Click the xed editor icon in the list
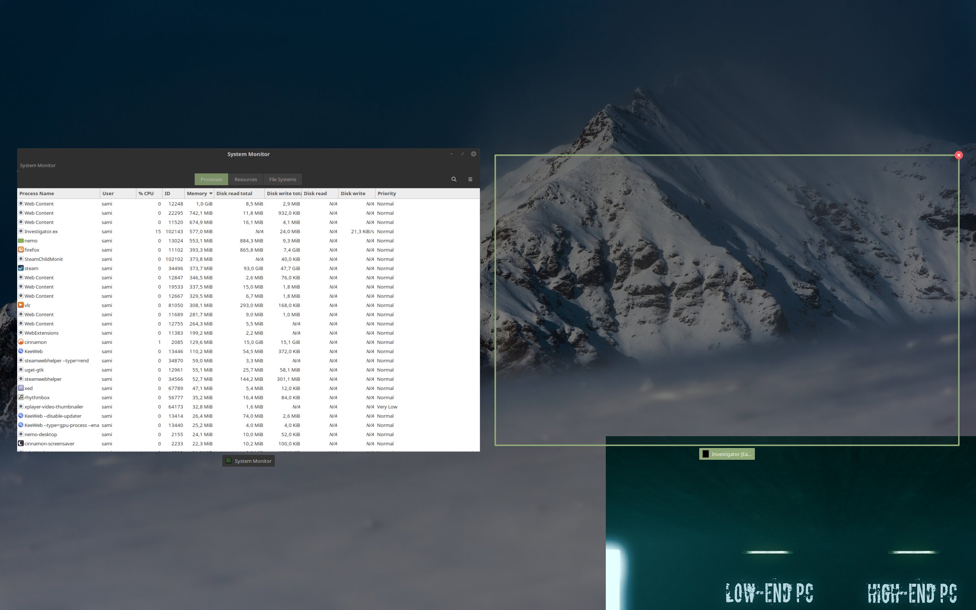The width and height of the screenshot is (976, 610). pyautogui.click(x=21, y=388)
